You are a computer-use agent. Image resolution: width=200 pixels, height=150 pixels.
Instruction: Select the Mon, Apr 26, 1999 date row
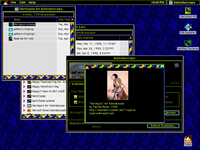pos(95,48)
